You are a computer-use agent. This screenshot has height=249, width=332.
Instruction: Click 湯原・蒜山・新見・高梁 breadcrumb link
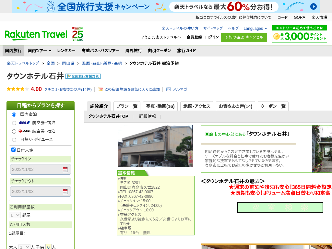click(102, 63)
